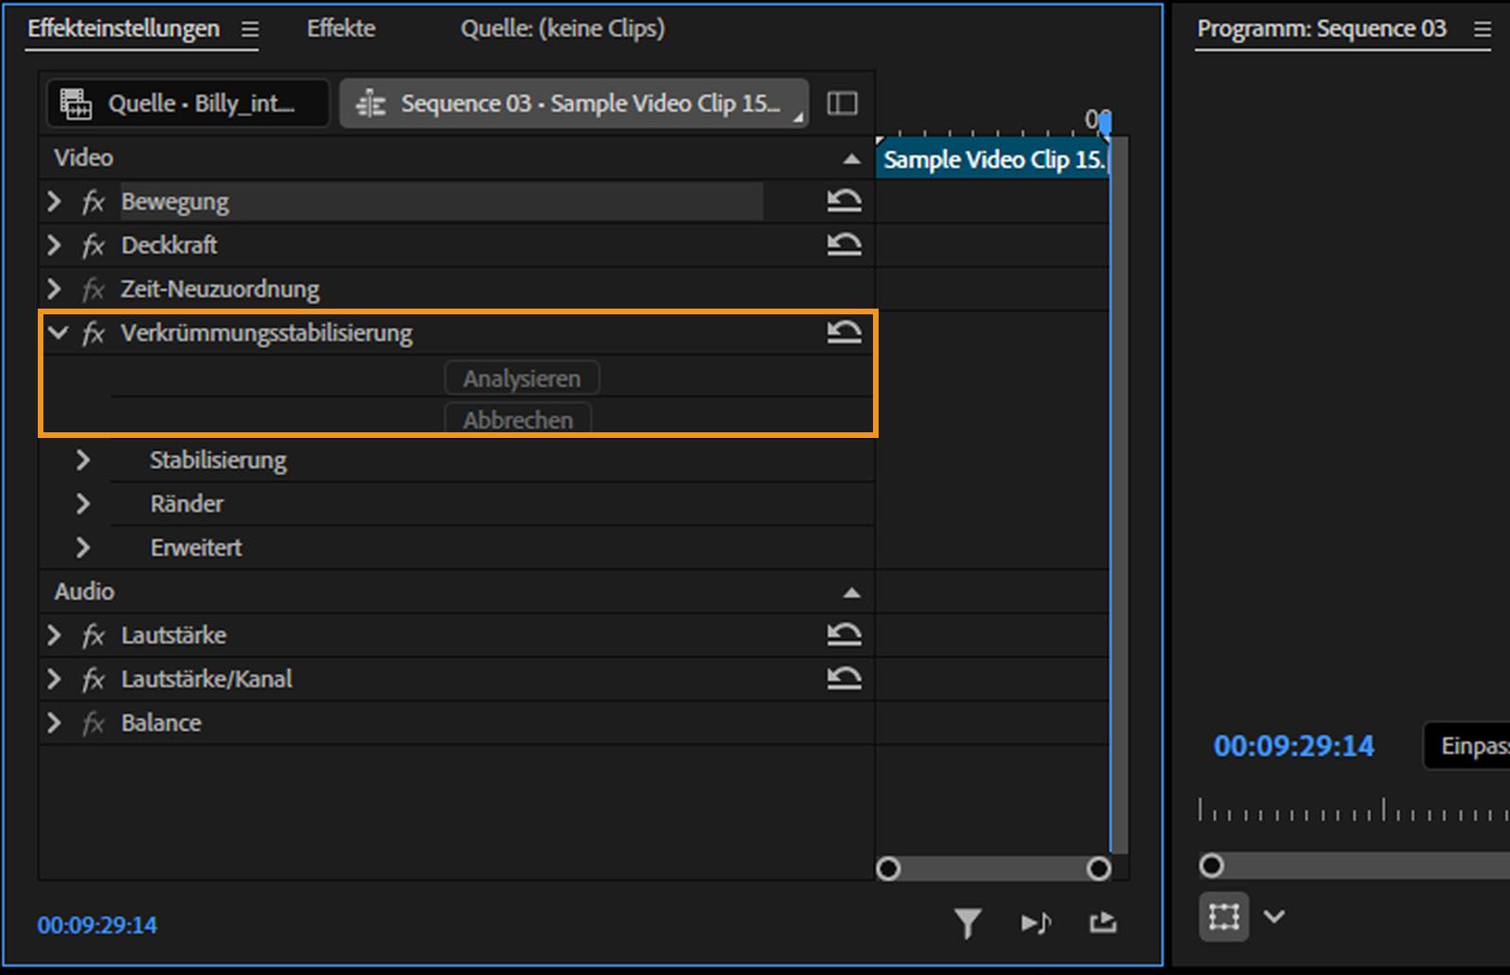Open Effekteinstellungen panel menu icon
Image resolution: width=1510 pixels, height=975 pixels.
click(249, 29)
